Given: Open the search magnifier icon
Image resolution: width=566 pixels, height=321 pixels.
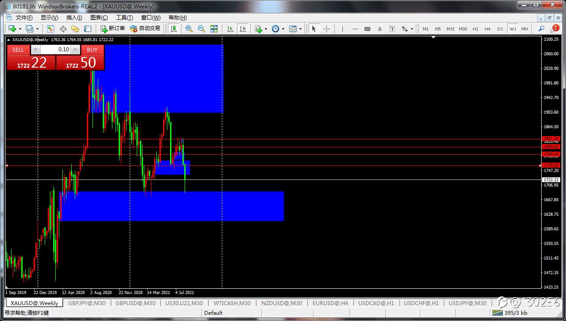Looking at the screenshot, I should pos(541,29).
